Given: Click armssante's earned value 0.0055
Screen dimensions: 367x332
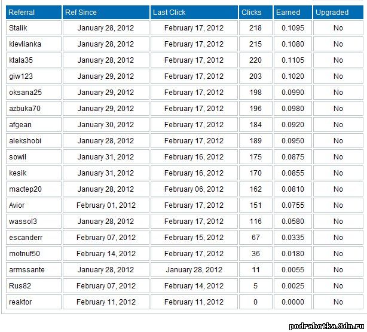Looking at the screenshot, I should [292, 270].
